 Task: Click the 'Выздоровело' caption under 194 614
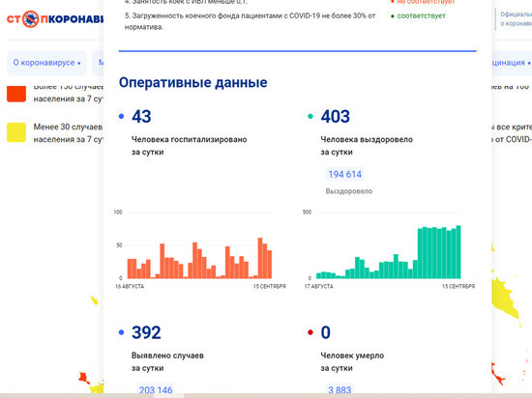pyautogui.click(x=349, y=191)
